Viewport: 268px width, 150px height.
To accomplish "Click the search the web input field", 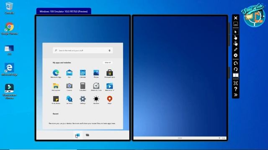I will pos(83,50).
